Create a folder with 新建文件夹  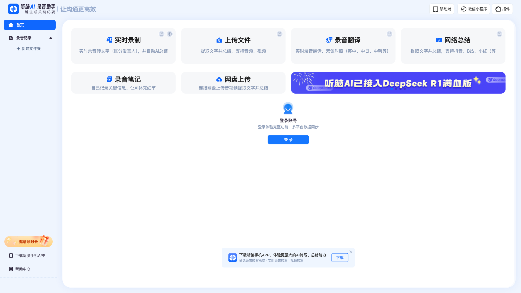(x=29, y=49)
